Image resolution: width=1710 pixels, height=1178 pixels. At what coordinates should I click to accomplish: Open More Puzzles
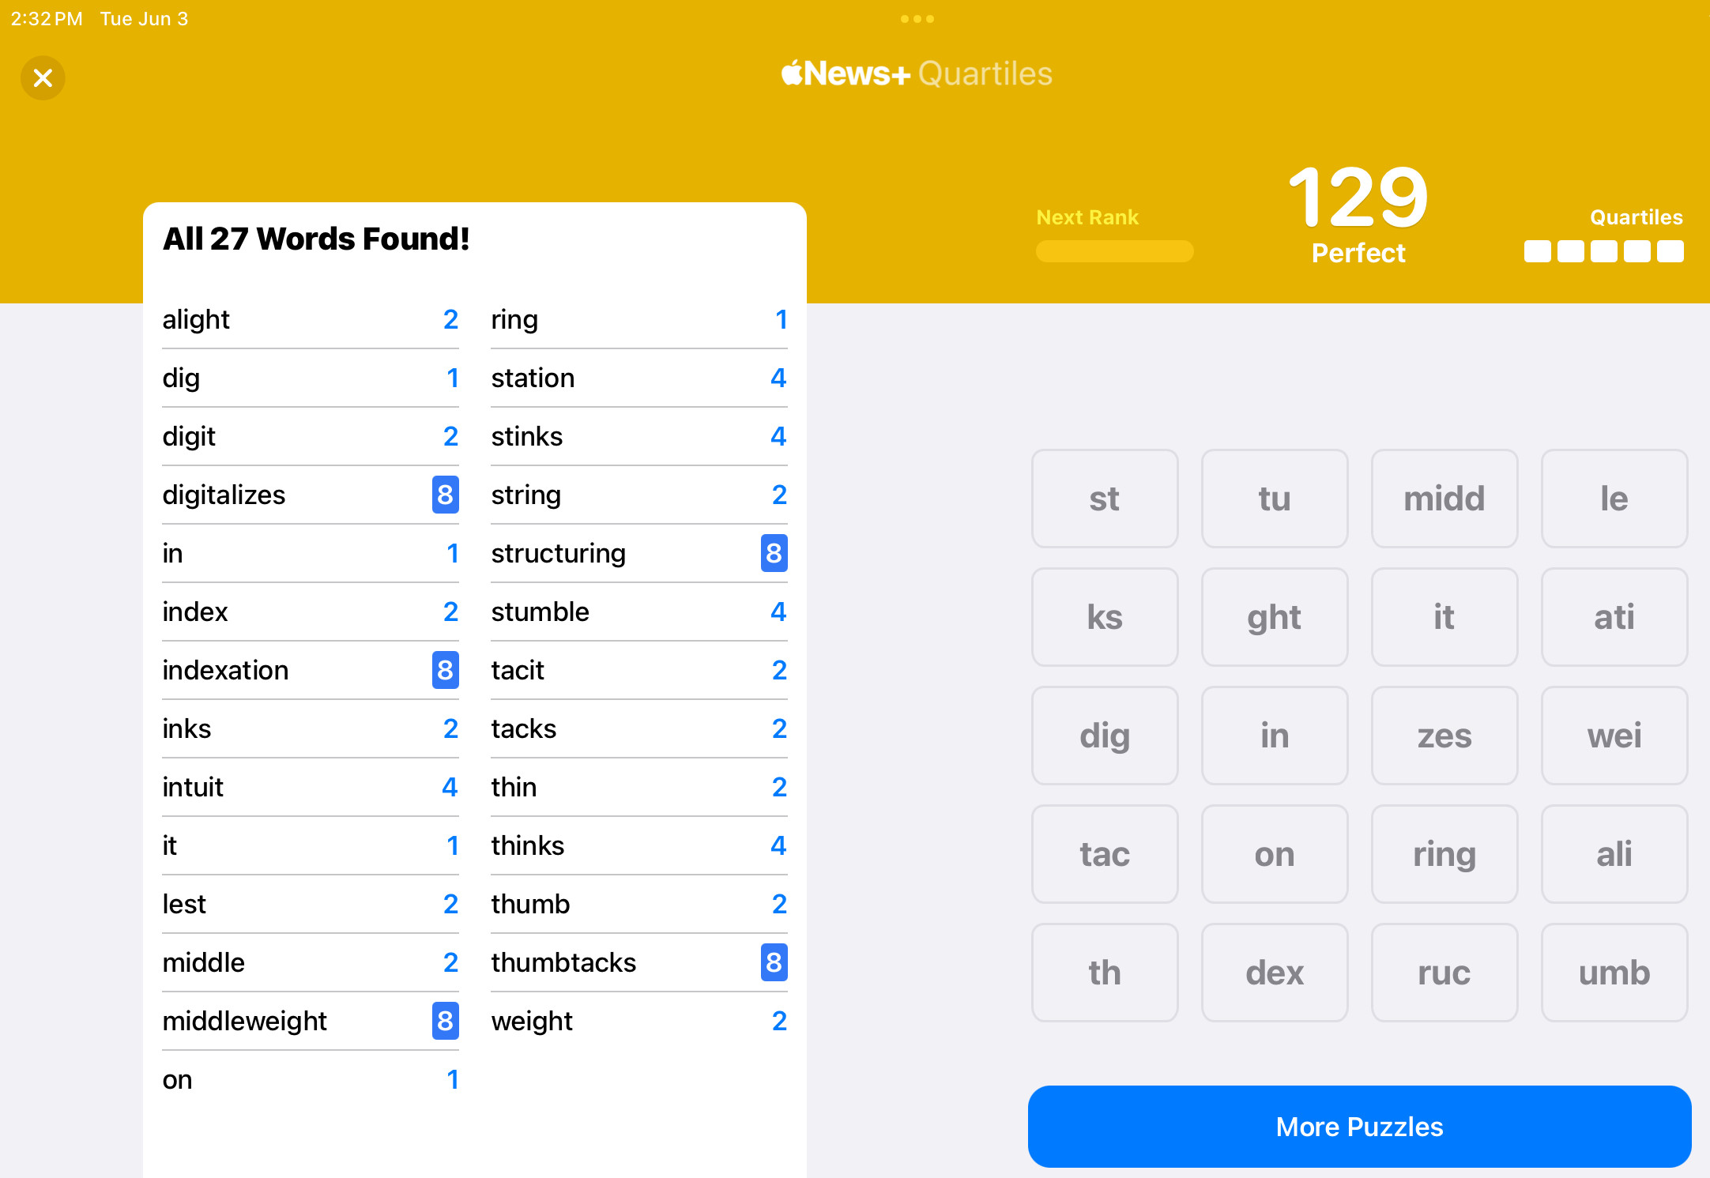coord(1359,1127)
